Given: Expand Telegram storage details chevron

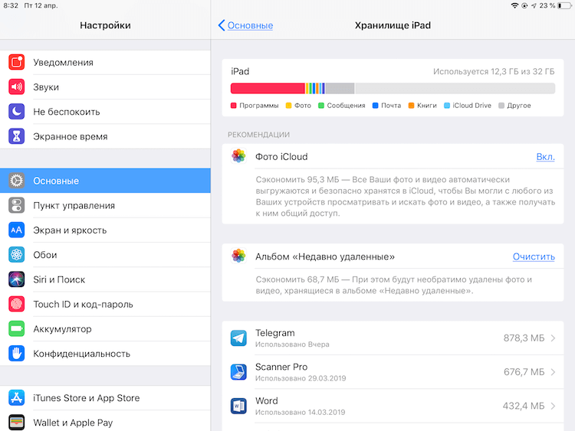Looking at the screenshot, I should (x=553, y=338).
